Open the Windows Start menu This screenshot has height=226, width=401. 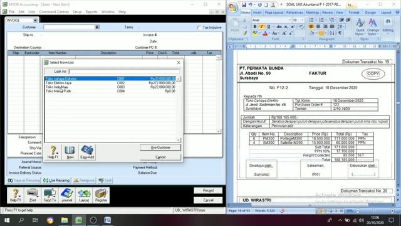pyautogui.click(x=7, y=220)
